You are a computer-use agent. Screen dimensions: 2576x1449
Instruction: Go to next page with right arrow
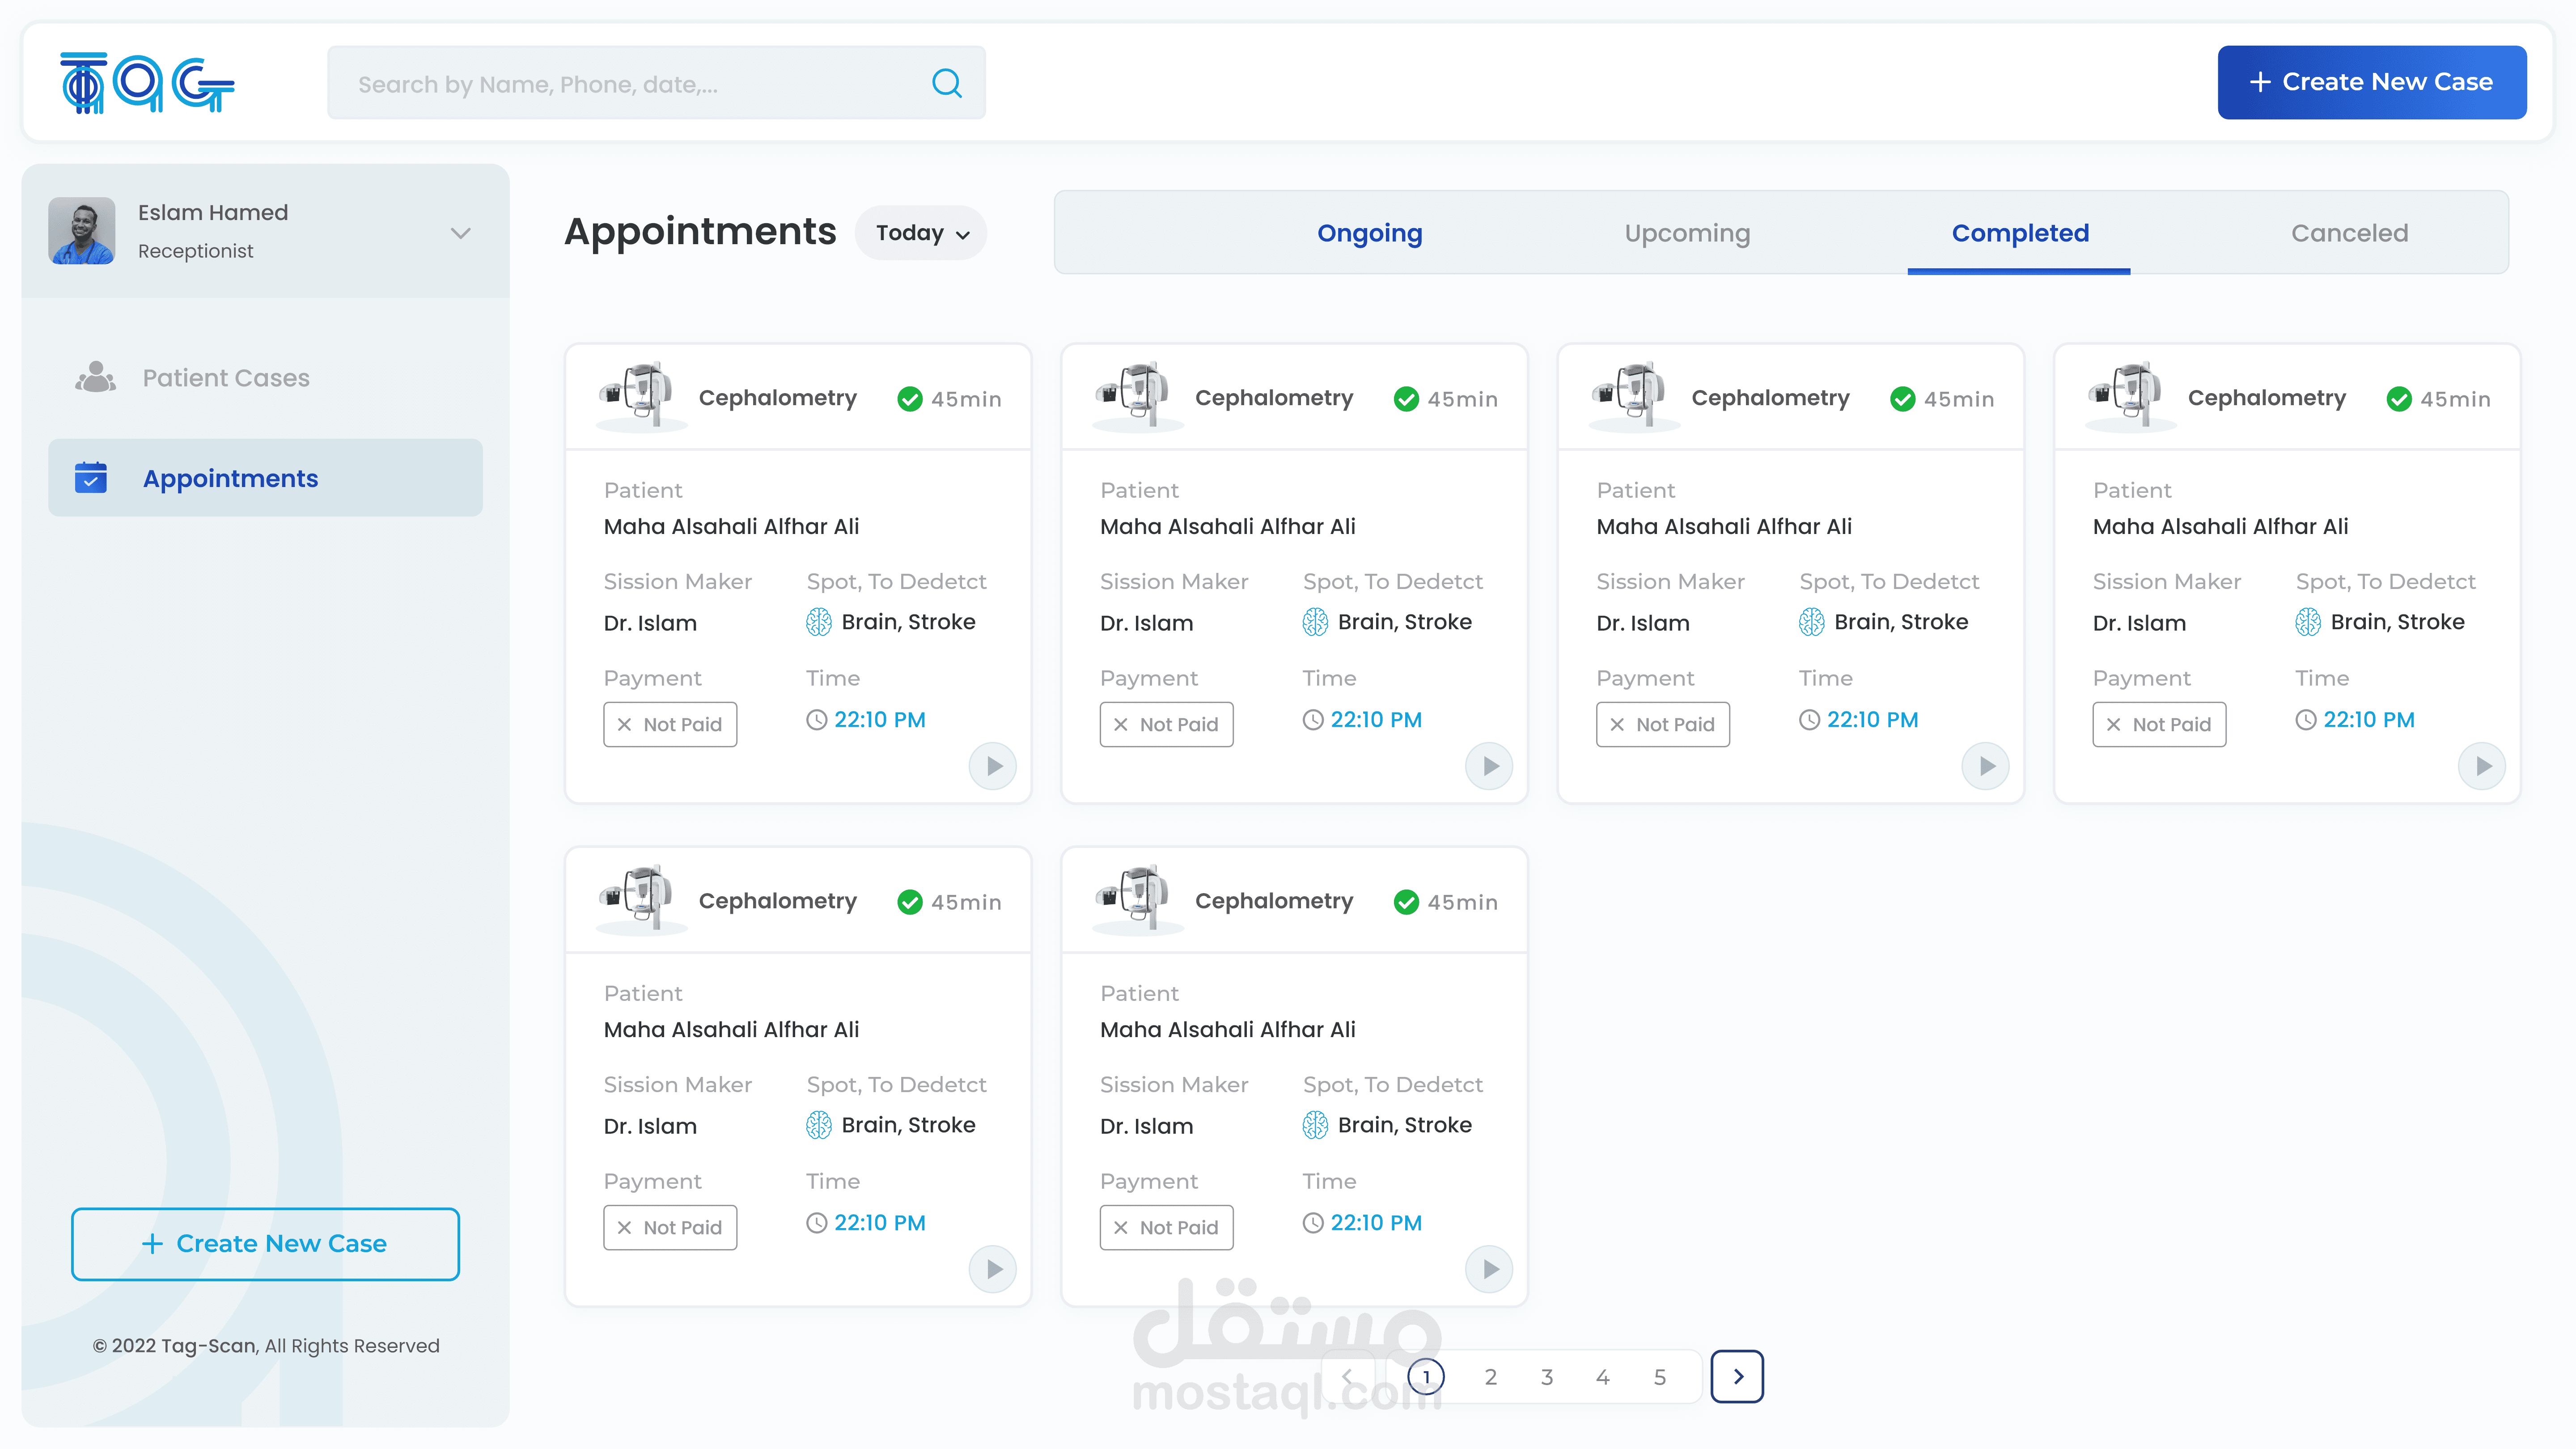[1737, 1376]
